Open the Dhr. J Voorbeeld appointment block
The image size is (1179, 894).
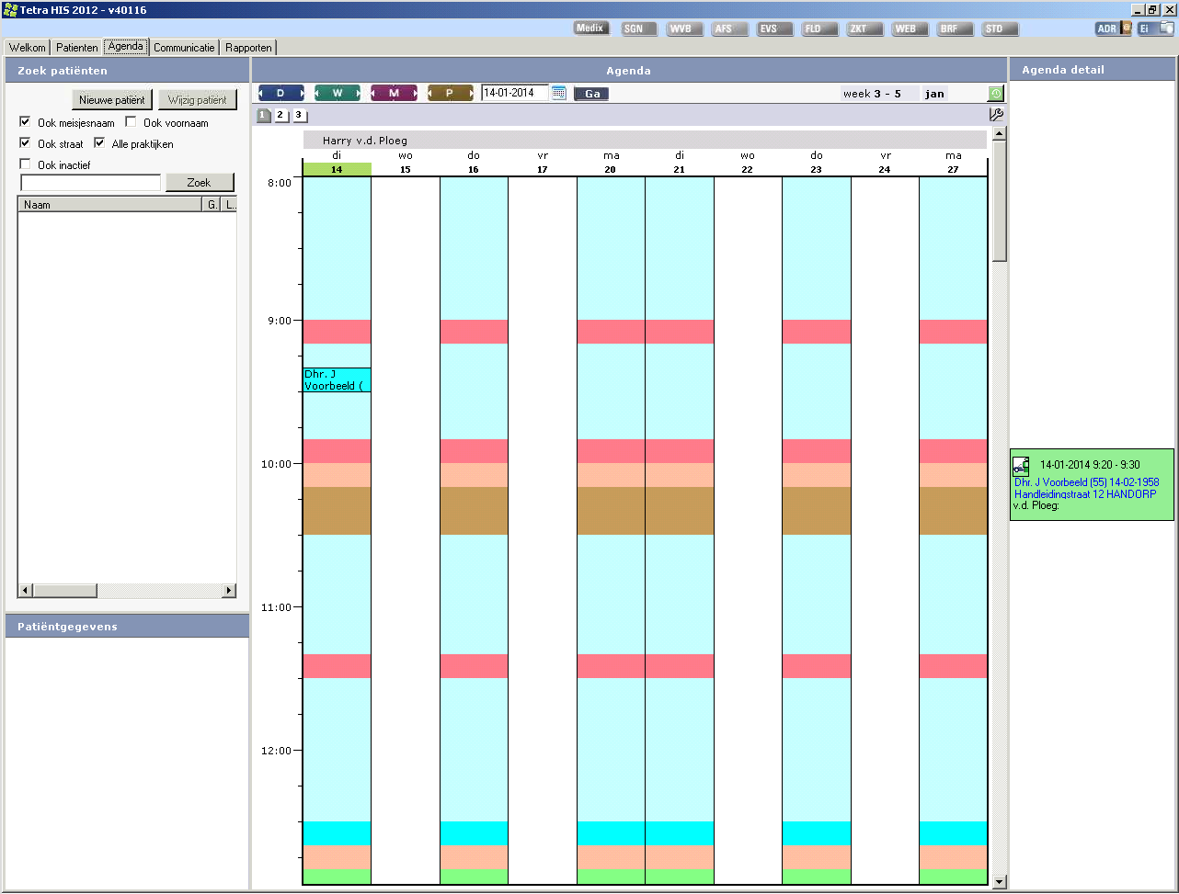coord(338,379)
